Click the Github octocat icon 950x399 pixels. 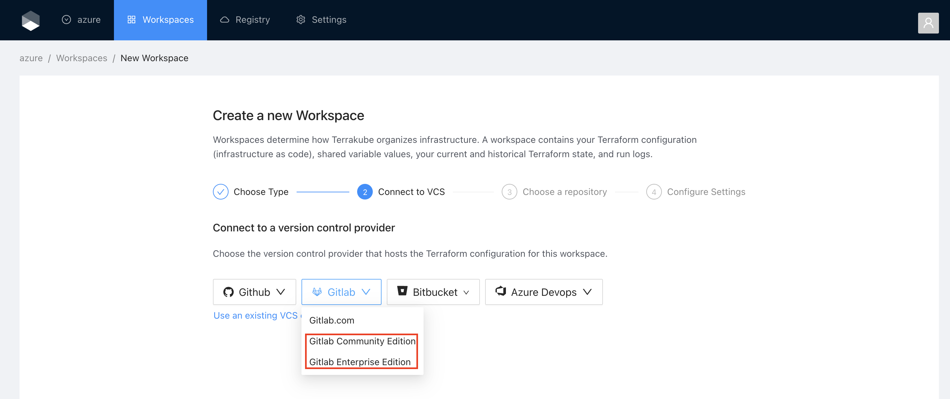click(x=228, y=292)
